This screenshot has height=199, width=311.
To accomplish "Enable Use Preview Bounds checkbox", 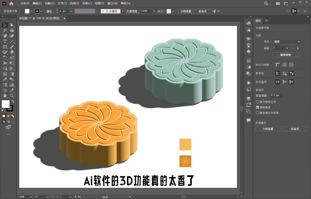I will pos(258,102).
